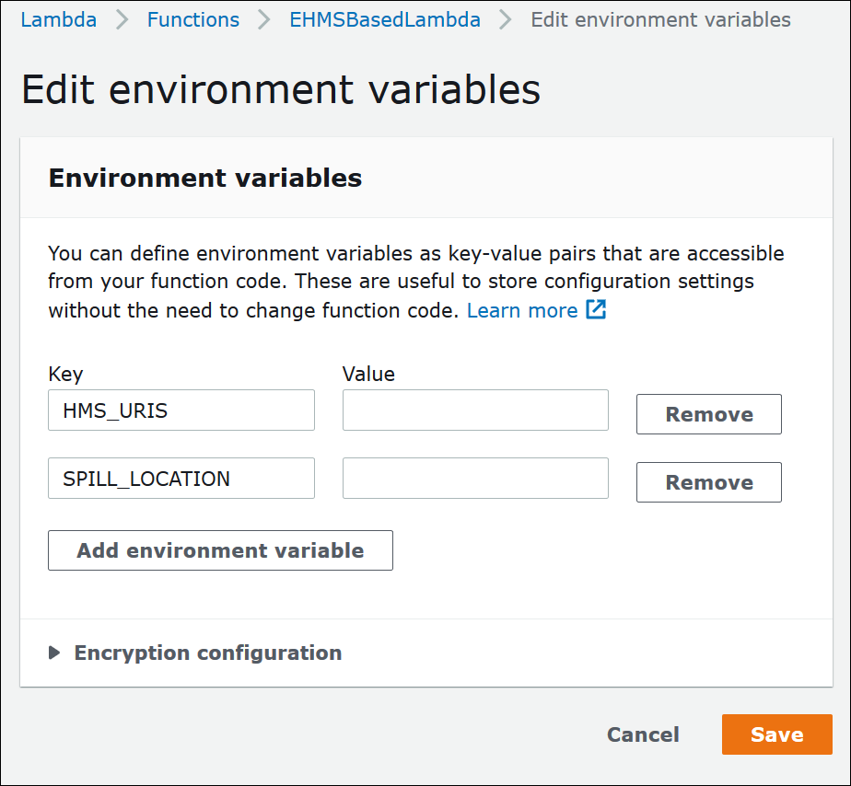Save the environment variable changes
The image size is (851, 786).
click(x=776, y=734)
